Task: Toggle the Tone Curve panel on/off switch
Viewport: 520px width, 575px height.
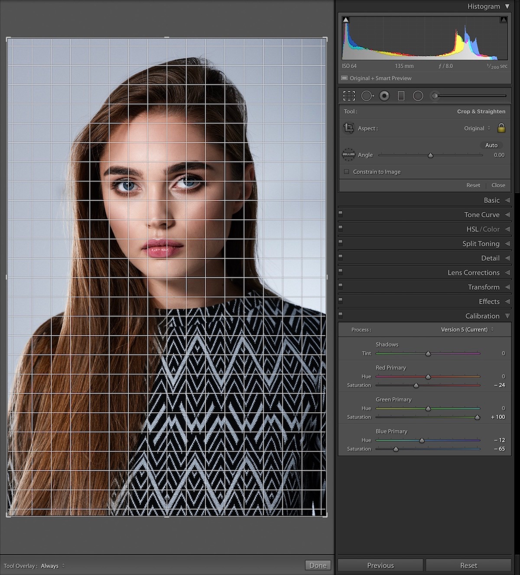Action: click(341, 213)
